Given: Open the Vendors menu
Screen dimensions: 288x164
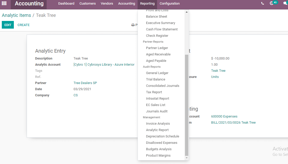Looking at the screenshot, I should tap(107, 4).
